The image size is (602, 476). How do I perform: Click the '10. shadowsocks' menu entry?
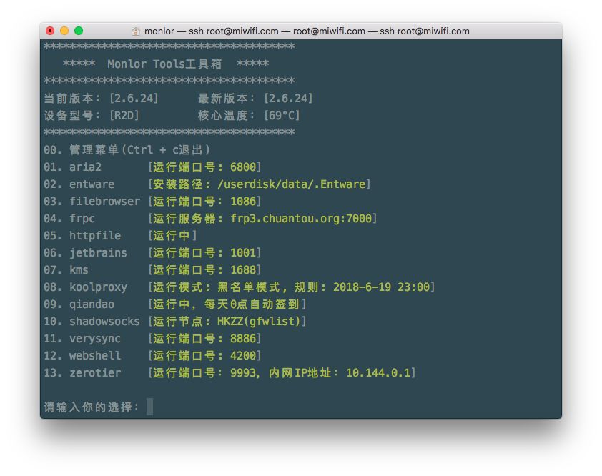(92, 322)
